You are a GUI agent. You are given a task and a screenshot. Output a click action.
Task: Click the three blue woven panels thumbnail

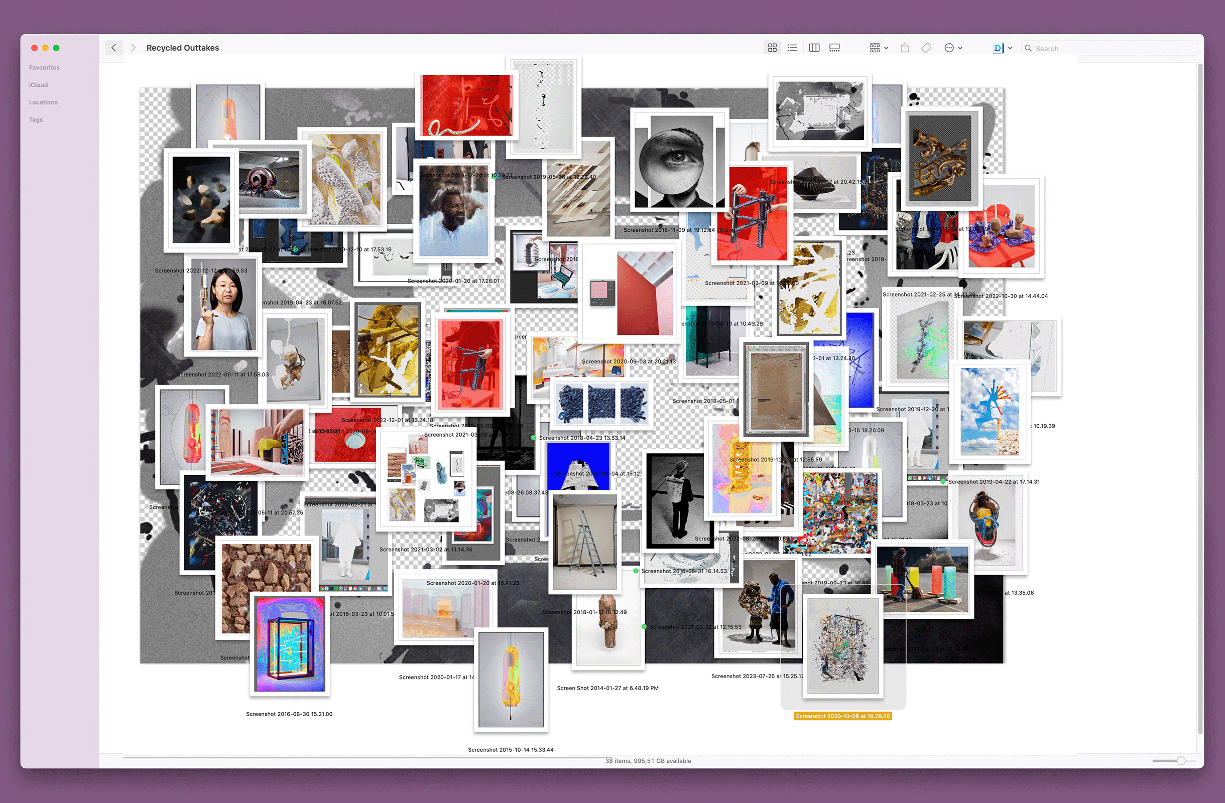(601, 404)
